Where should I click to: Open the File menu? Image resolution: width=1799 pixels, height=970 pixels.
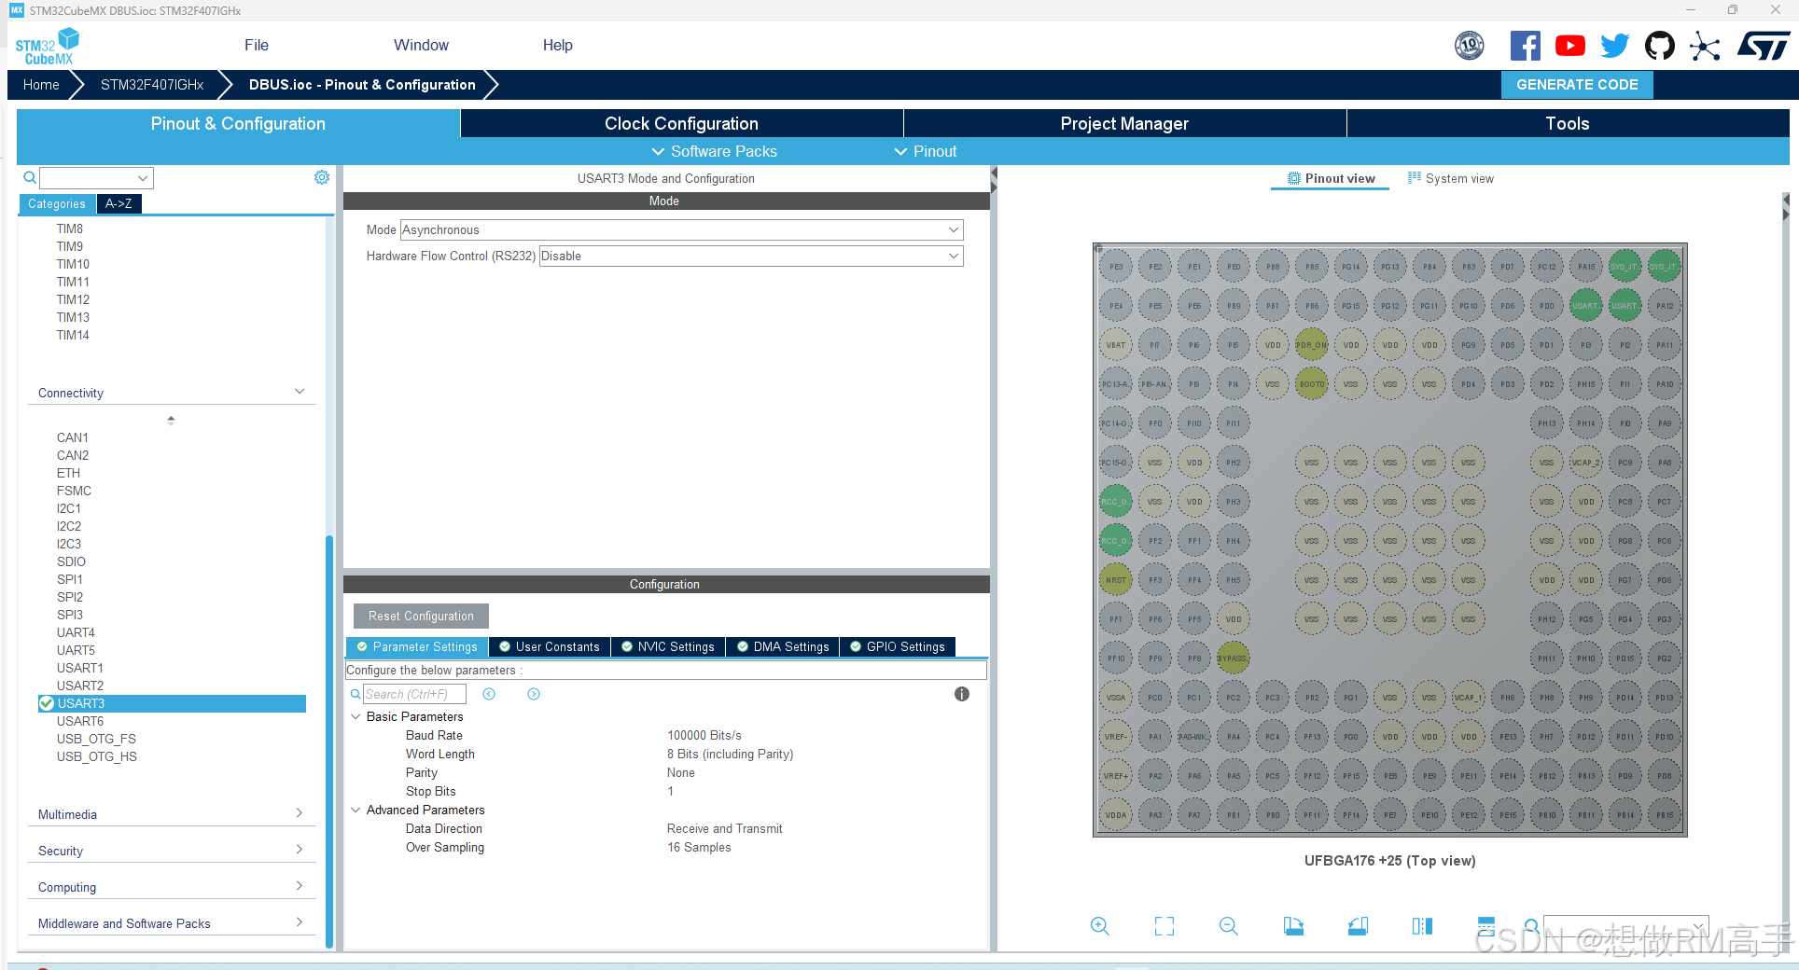[257, 45]
